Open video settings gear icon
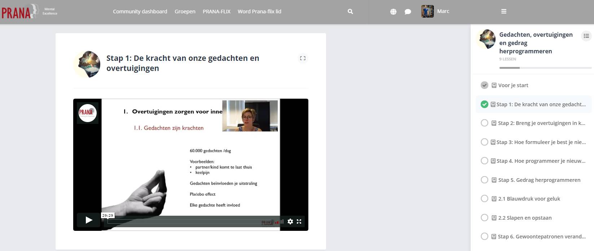 [290, 221]
